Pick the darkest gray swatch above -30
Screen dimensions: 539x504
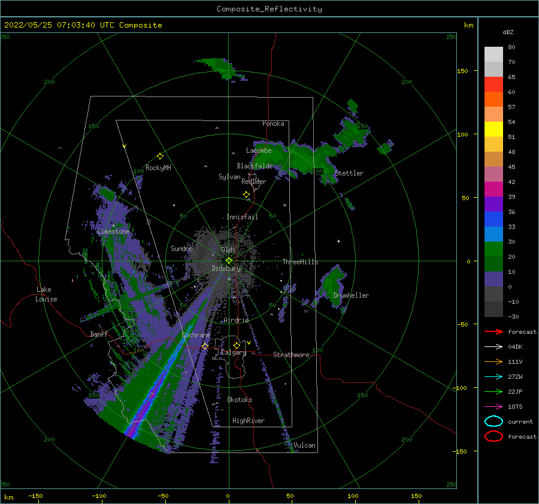pos(493,309)
